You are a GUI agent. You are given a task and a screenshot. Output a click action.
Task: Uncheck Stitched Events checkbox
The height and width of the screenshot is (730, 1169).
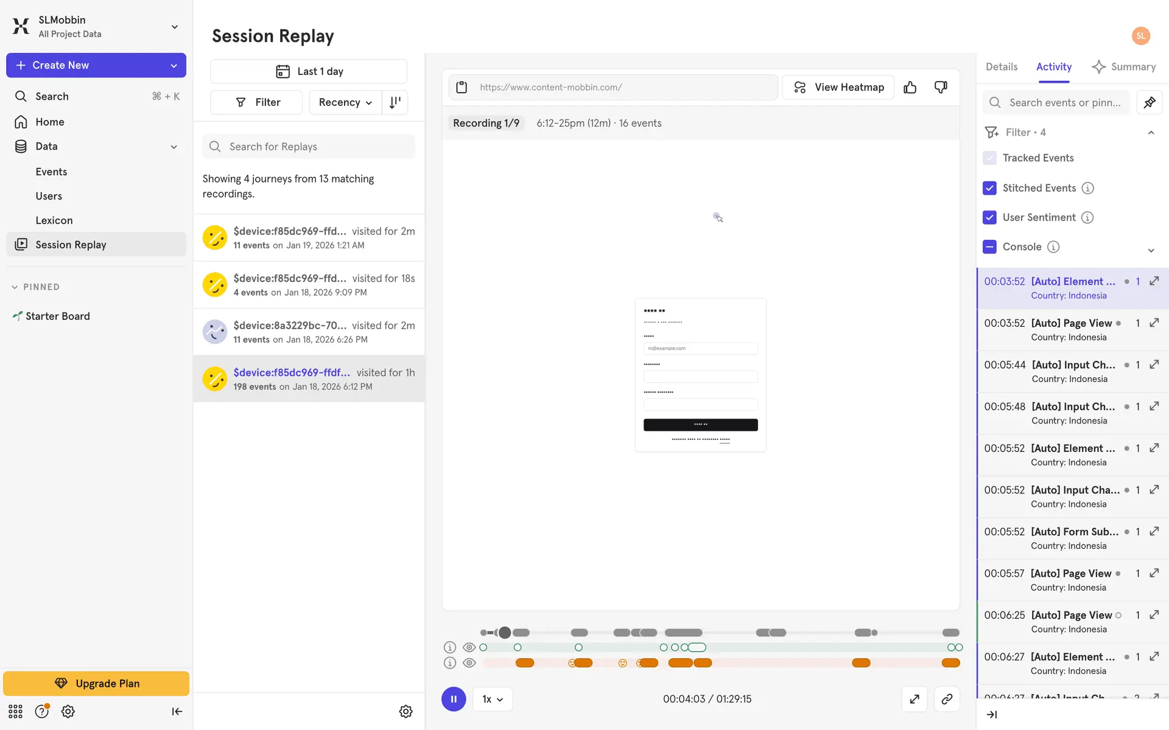tap(989, 188)
